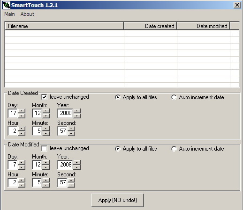The image size is (243, 210).
Task: Decrease Day value in Date Modified
Action: 22,167
